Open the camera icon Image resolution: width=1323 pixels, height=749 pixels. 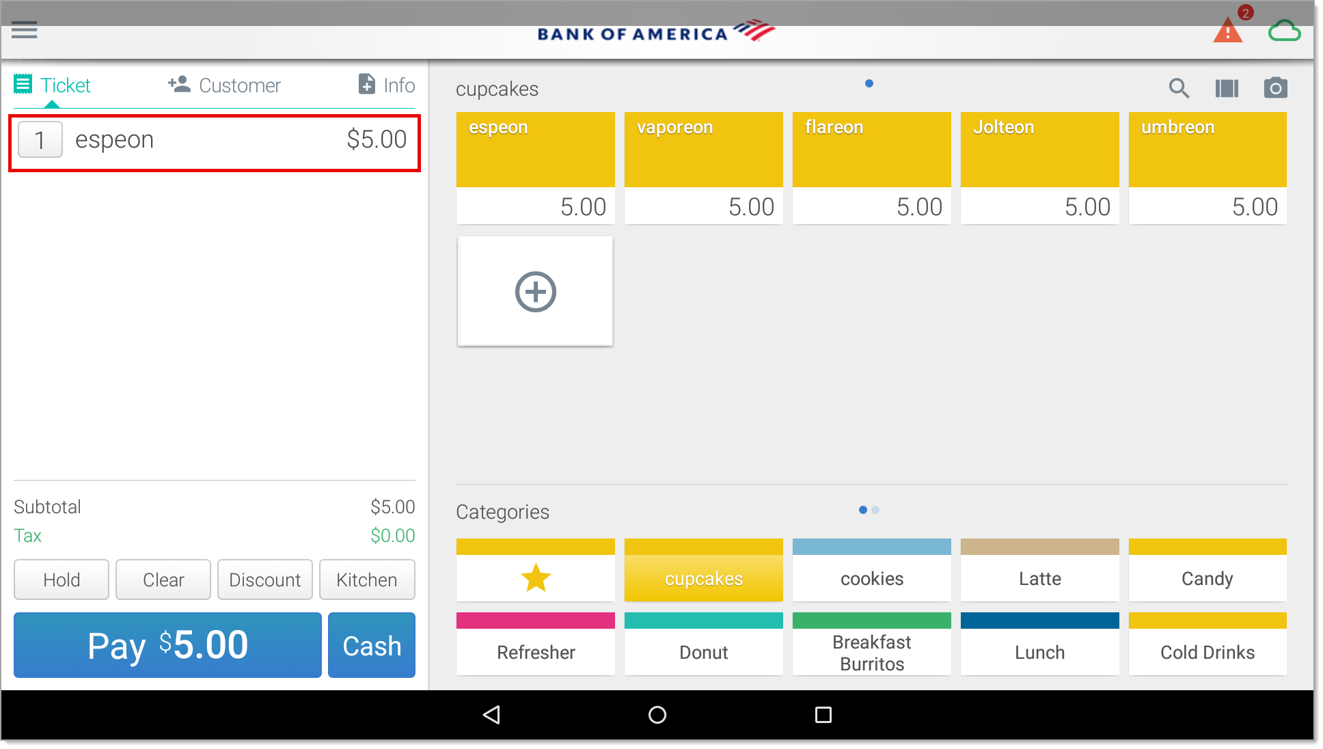(x=1275, y=88)
